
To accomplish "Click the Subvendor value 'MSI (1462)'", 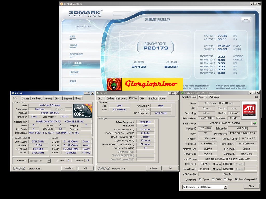I will tap(242, 129).
